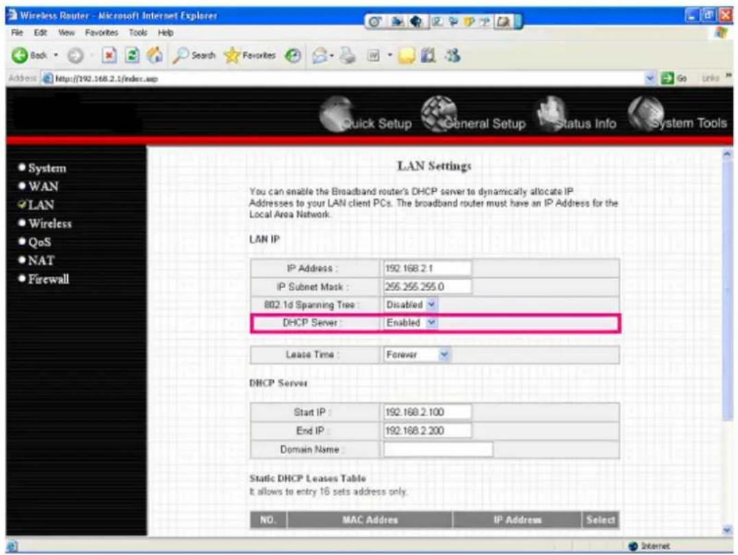Open the Quick Setup section
738x555 pixels.
click(366, 115)
